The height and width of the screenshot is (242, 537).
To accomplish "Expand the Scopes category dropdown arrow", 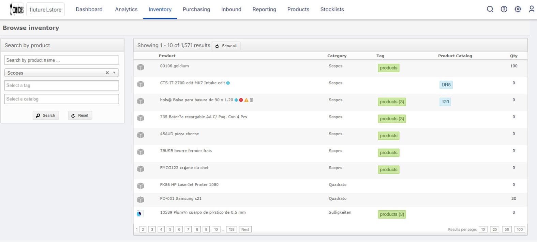I will [x=114, y=73].
